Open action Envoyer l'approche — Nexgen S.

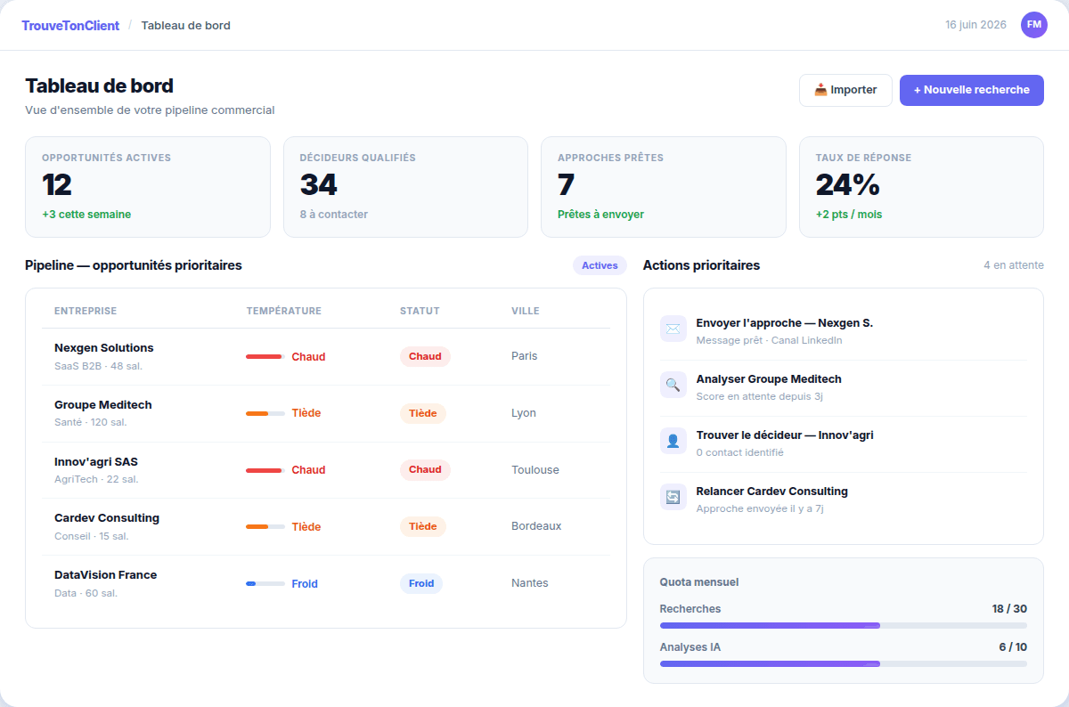[x=843, y=331]
